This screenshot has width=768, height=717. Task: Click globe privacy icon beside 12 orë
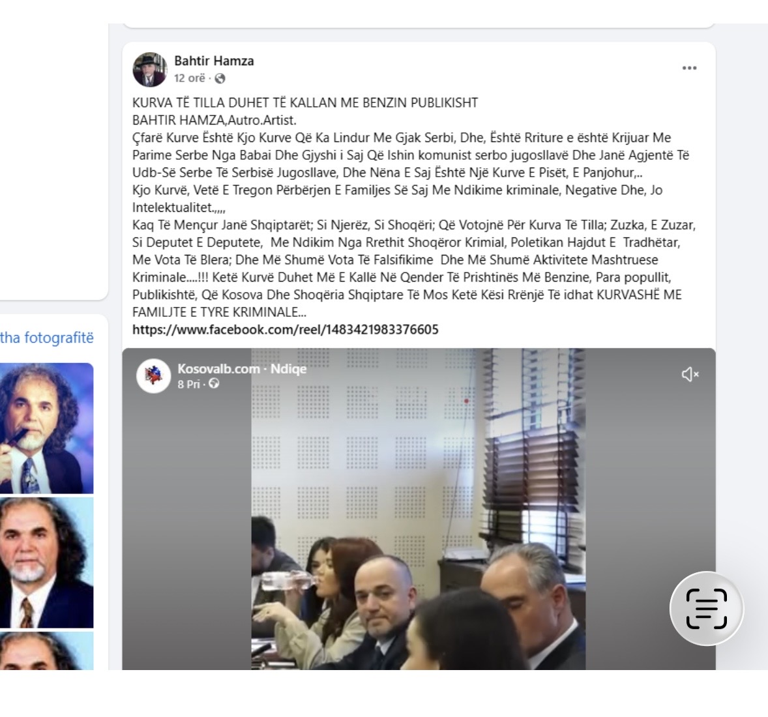[220, 78]
